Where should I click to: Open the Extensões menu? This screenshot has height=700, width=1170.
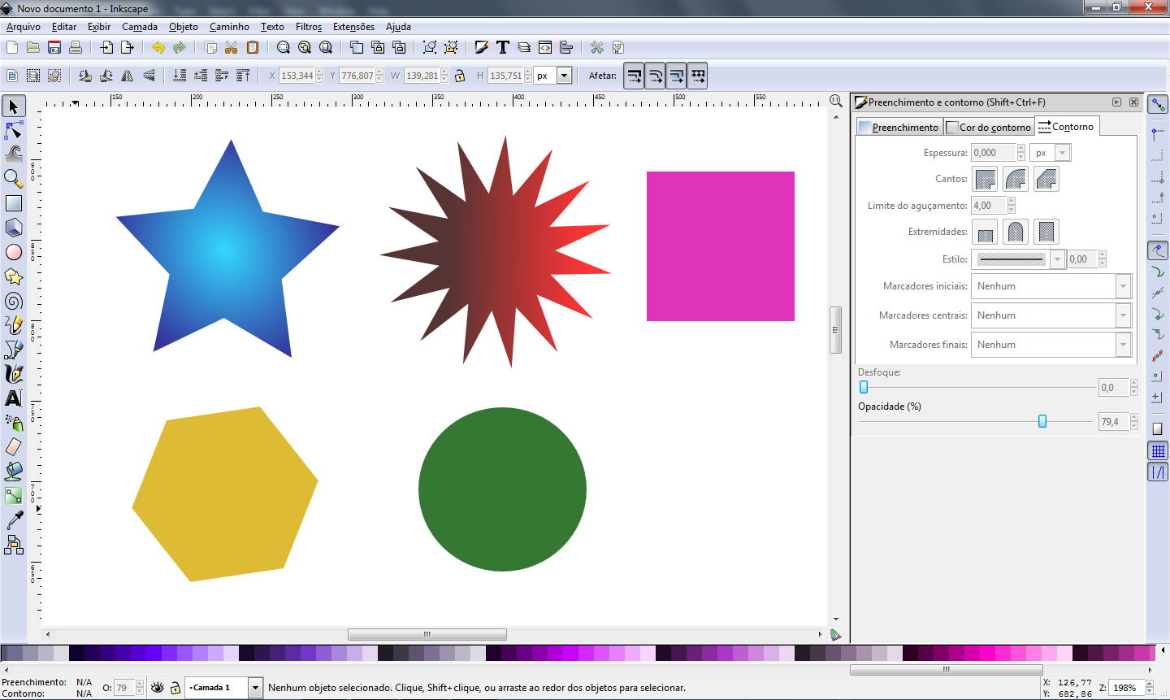(x=353, y=27)
